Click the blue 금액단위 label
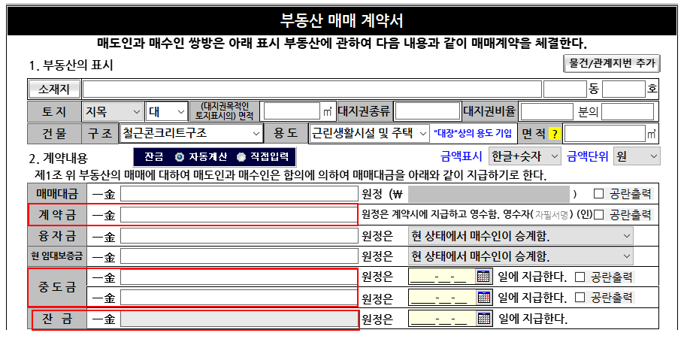This screenshot has height=342, width=681. click(x=588, y=156)
